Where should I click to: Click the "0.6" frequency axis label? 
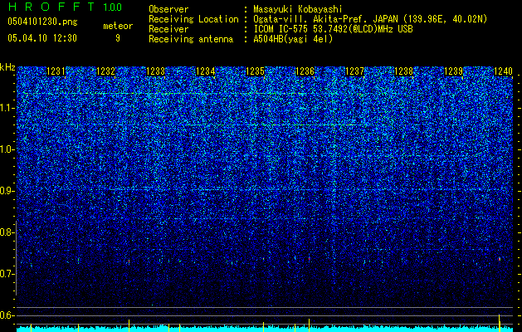coord(7,315)
